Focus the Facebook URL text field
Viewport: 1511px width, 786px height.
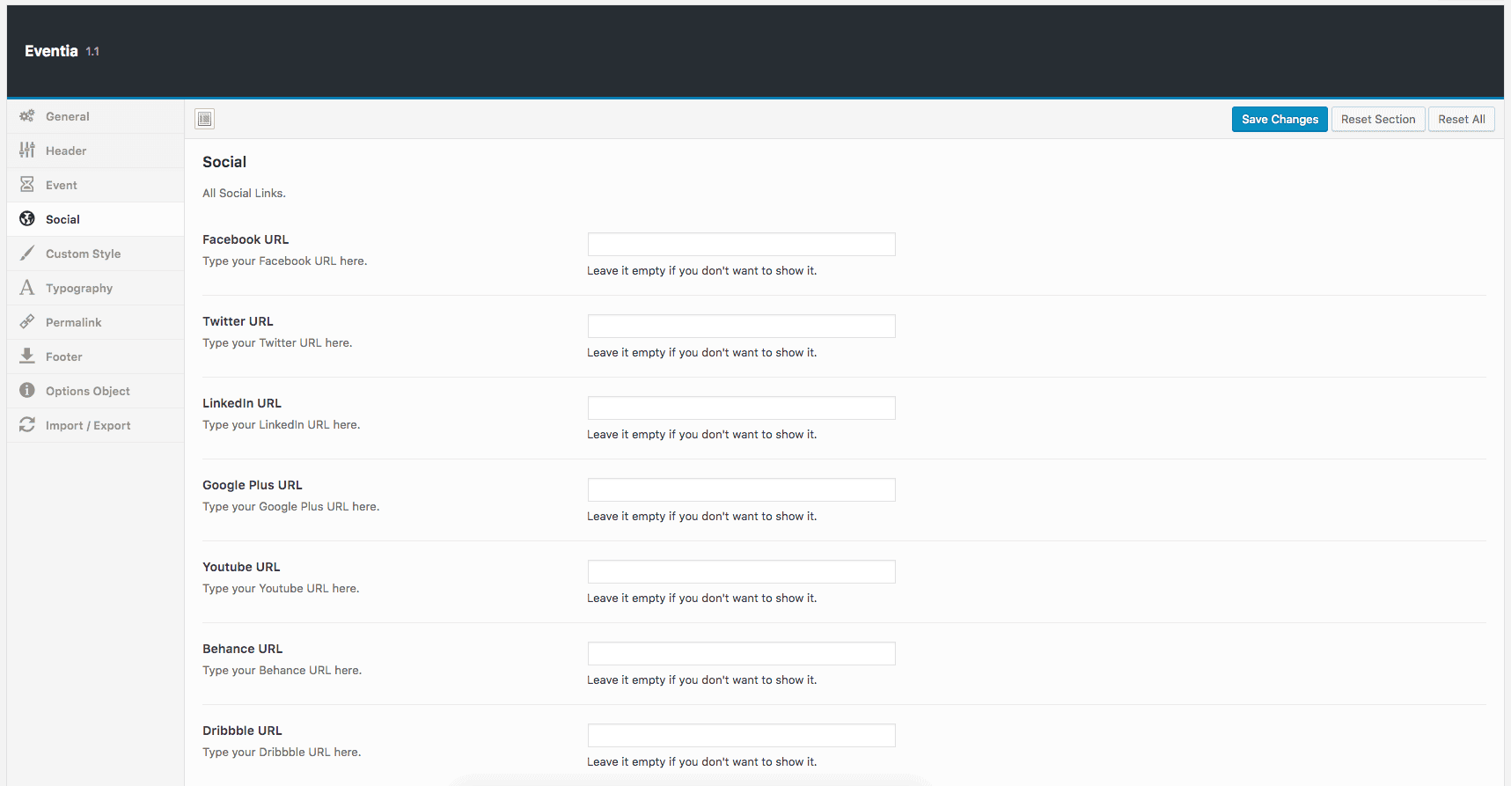click(x=741, y=245)
